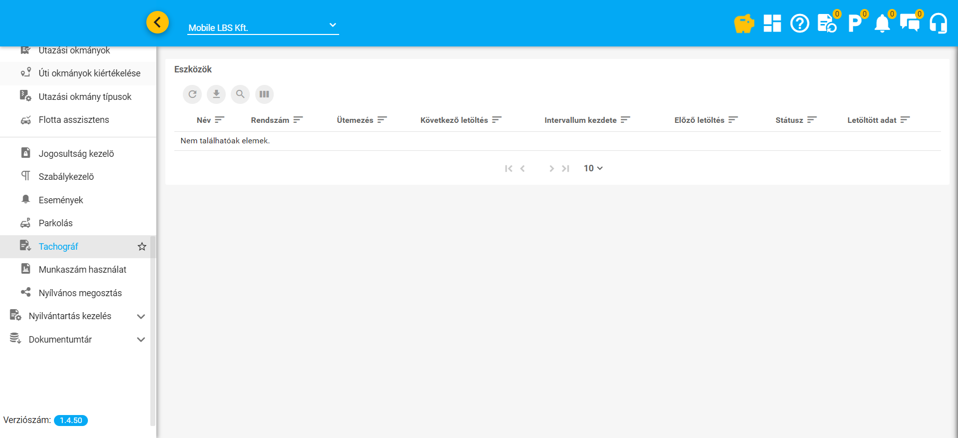Click the yellow piggy bank icon
Screen dimensions: 958x438
click(x=744, y=23)
